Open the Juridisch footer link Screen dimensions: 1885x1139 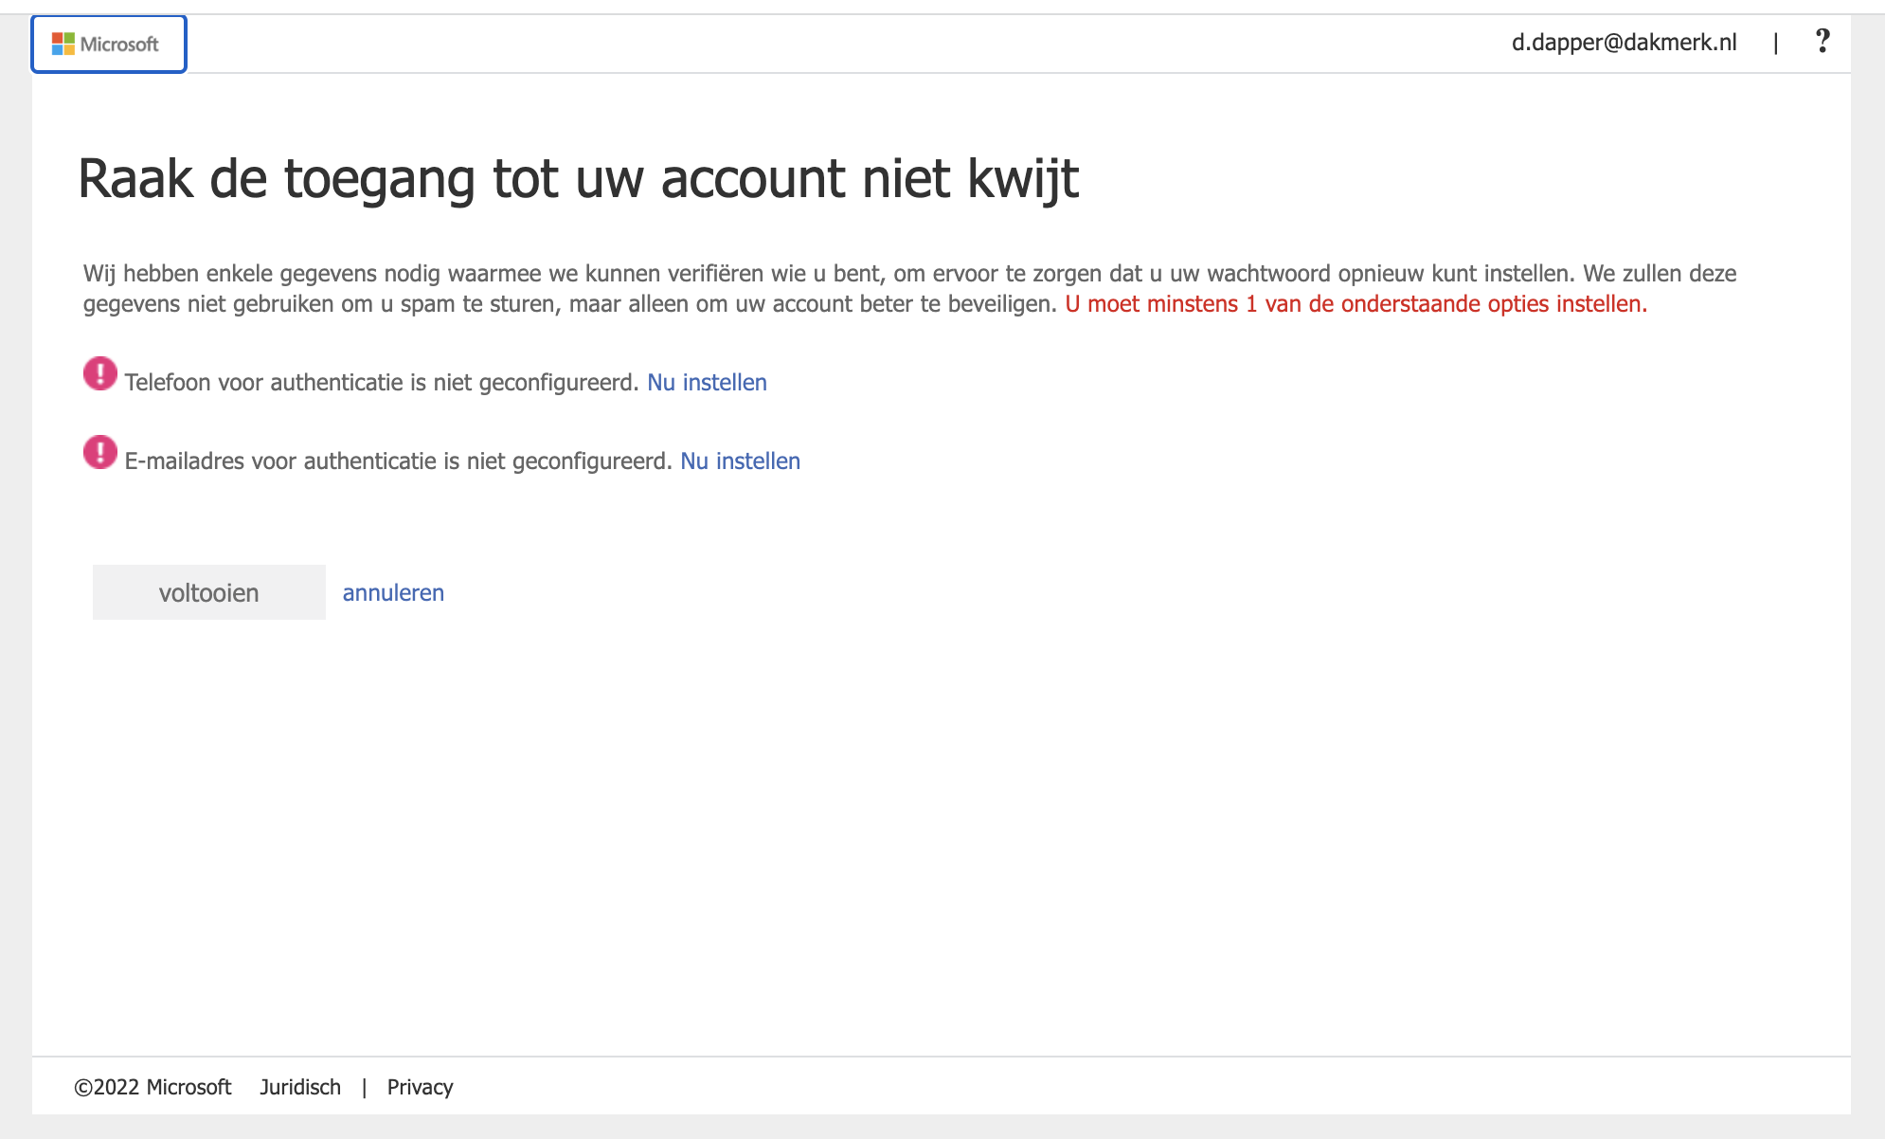click(x=300, y=1087)
